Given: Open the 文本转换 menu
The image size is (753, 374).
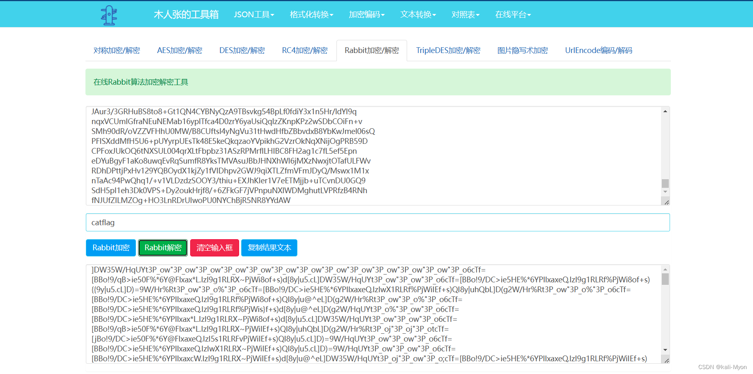Looking at the screenshot, I should point(417,14).
